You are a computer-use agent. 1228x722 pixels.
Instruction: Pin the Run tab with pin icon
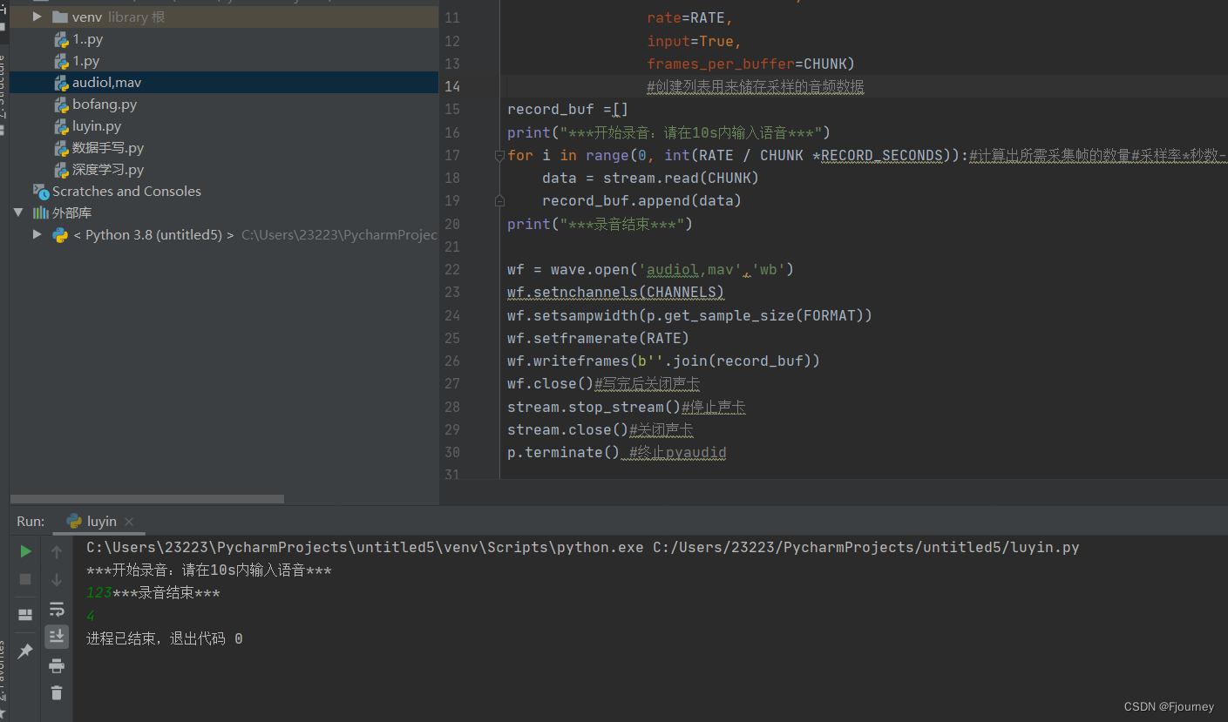coord(25,651)
